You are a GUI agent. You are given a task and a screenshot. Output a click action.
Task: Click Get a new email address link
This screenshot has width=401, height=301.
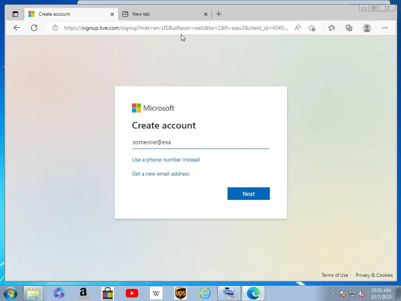coord(161,174)
